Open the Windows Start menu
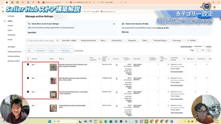 point(50,121)
